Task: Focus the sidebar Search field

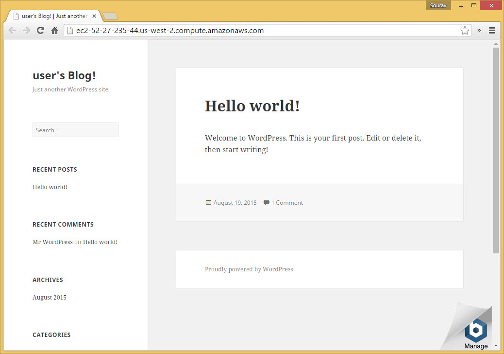Action: (x=76, y=130)
